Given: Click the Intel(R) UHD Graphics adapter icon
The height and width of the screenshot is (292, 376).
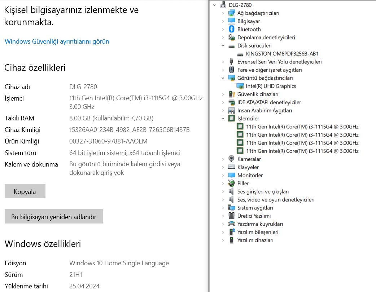Looking at the screenshot, I should coord(240,86).
